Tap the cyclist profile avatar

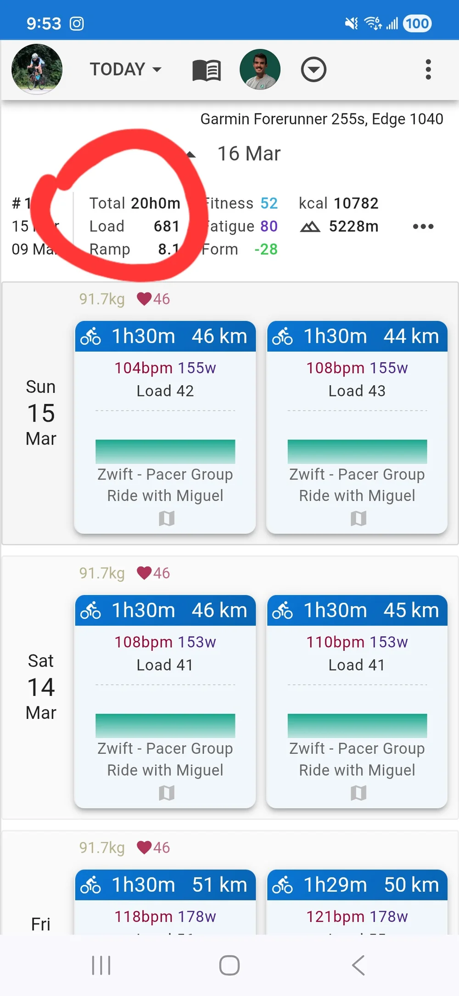tap(37, 69)
